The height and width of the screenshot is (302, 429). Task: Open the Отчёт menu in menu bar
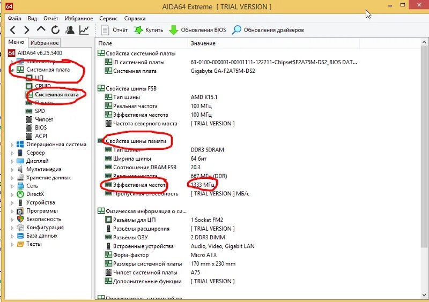point(51,18)
